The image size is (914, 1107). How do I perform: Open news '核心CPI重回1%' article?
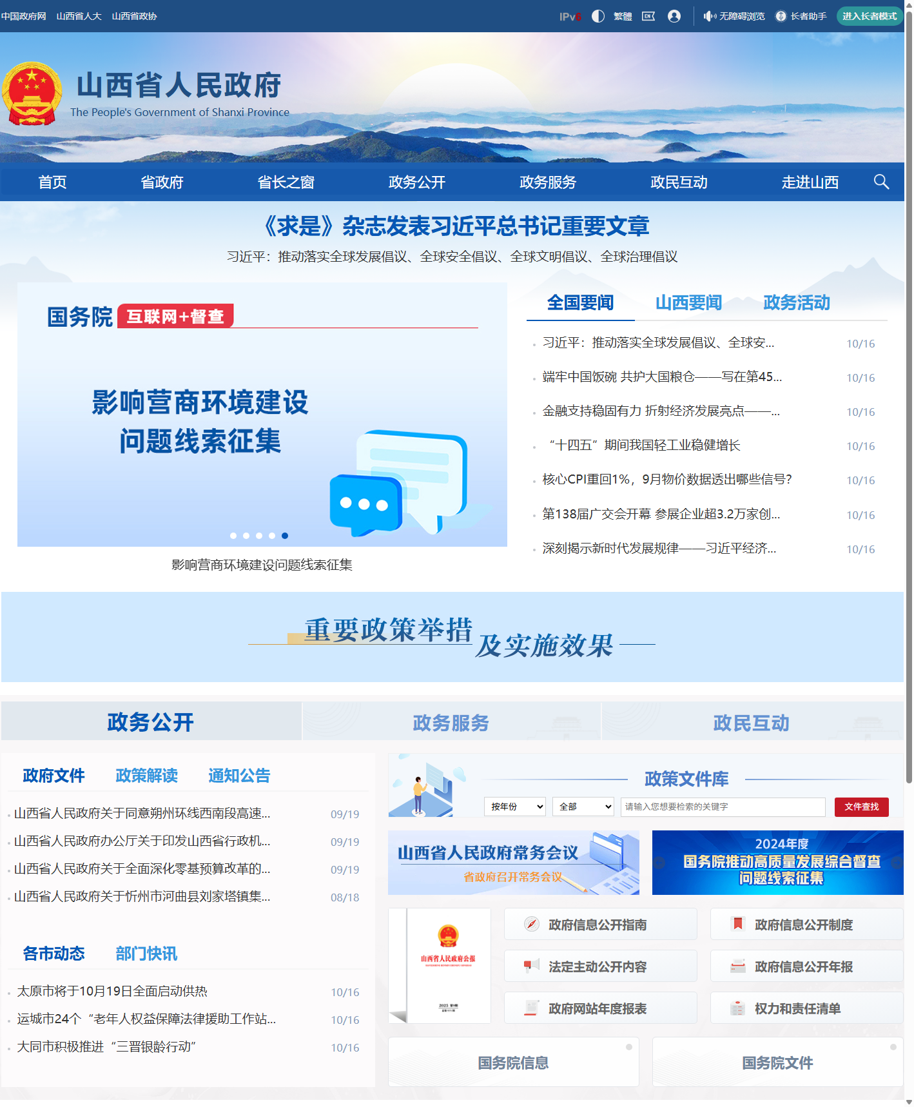[x=666, y=479]
